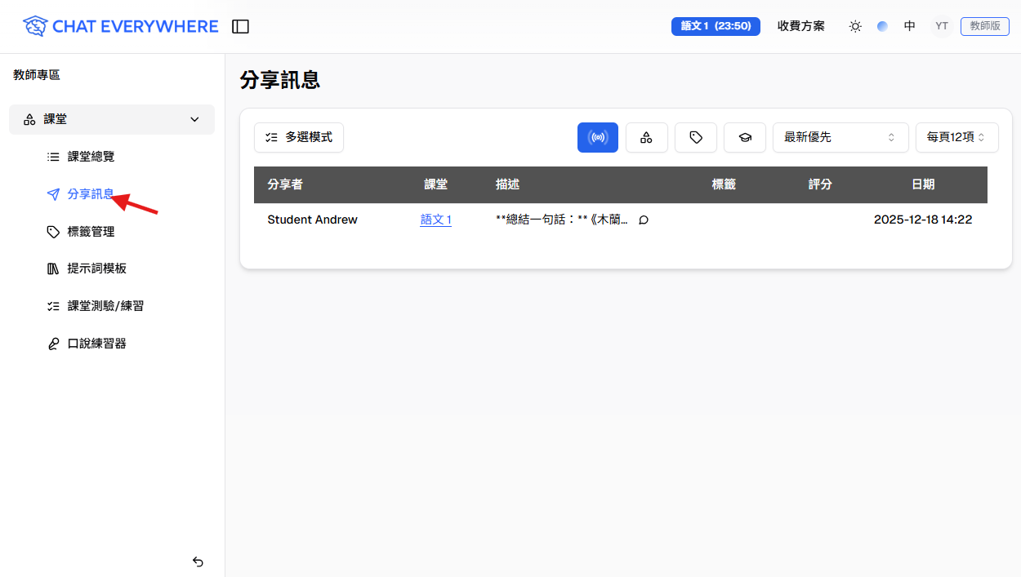Click the 教師專區 sidebar heading

coord(37,75)
